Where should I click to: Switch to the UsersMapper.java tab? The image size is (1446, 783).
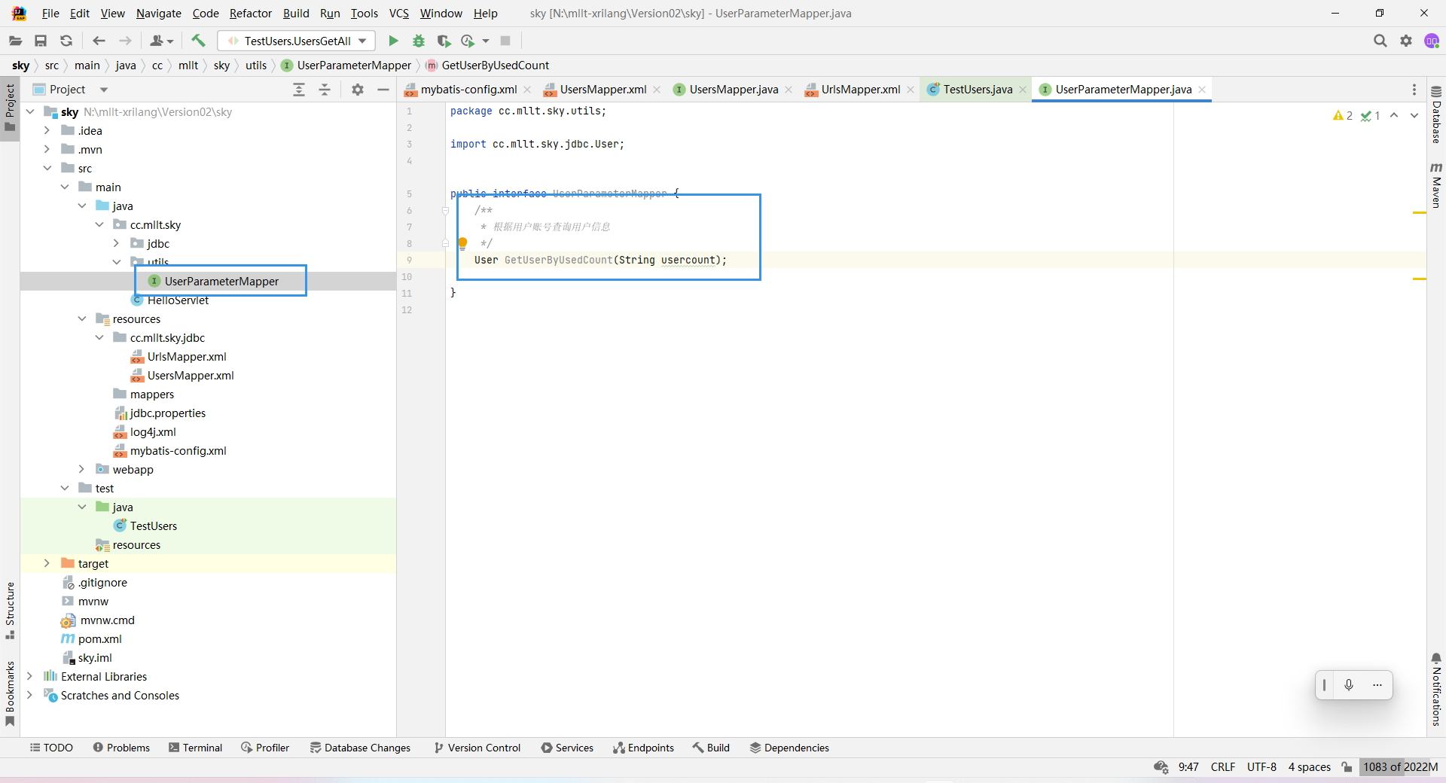tap(734, 90)
